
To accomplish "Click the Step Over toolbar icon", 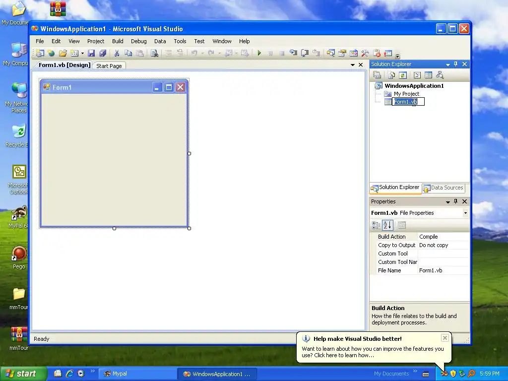I will point(305,53).
